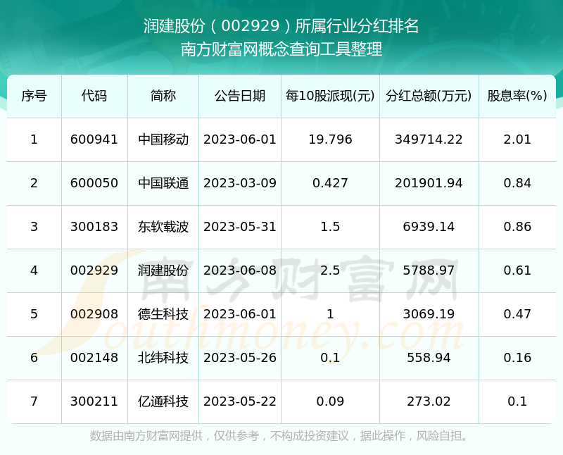Click the dividend yield 0.16

(x=517, y=358)
